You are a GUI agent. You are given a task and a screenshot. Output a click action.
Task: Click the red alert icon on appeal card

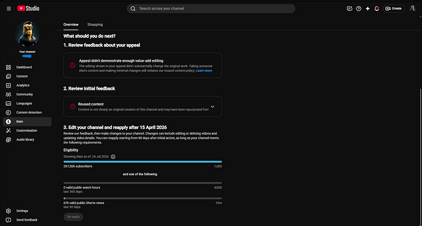pyautogui.click(x=73, y=65)
